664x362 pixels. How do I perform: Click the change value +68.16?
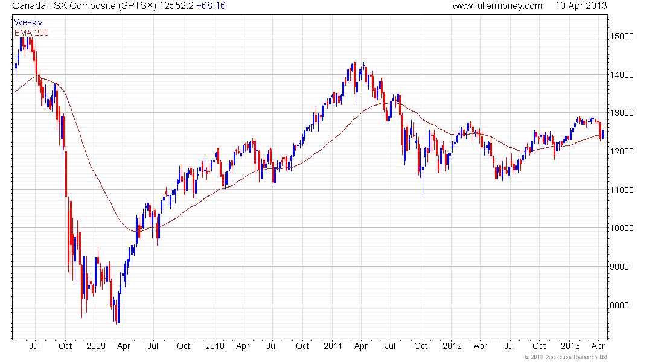[x=211, y=6]
